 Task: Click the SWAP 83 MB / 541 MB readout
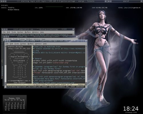click(x=100, y=8)
